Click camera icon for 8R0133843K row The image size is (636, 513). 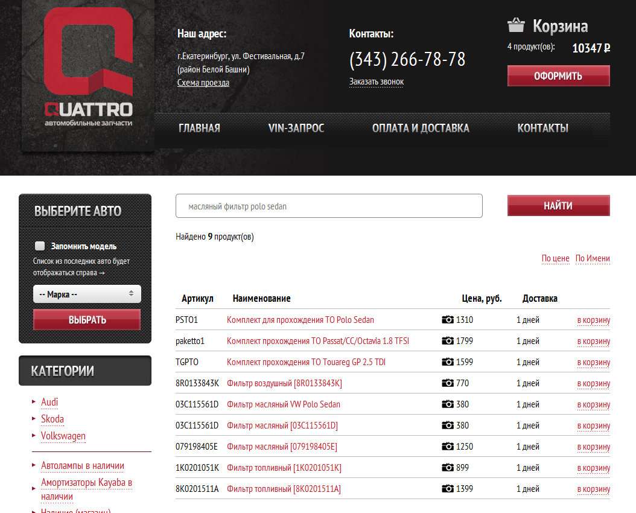[448, 383]
